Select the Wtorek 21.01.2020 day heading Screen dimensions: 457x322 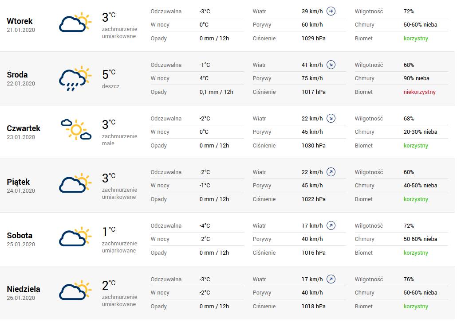click(21, 25)
